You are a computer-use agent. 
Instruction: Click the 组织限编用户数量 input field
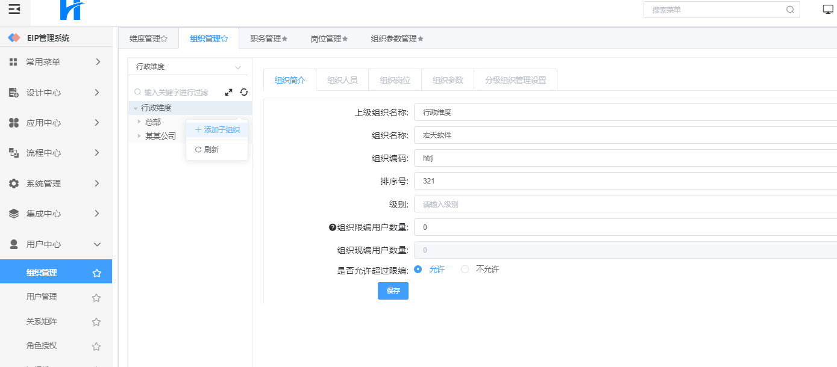[x=625, y=227]
